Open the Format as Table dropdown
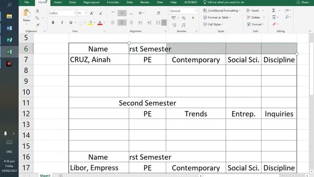The image size is (314, 177). (x=217, y=18)
